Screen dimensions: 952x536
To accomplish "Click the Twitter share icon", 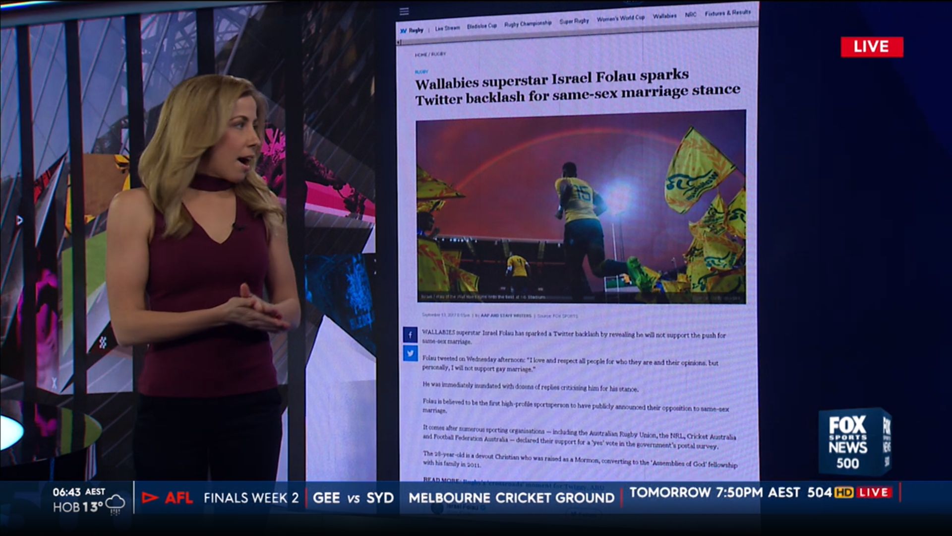I will (x=410, y=353).
